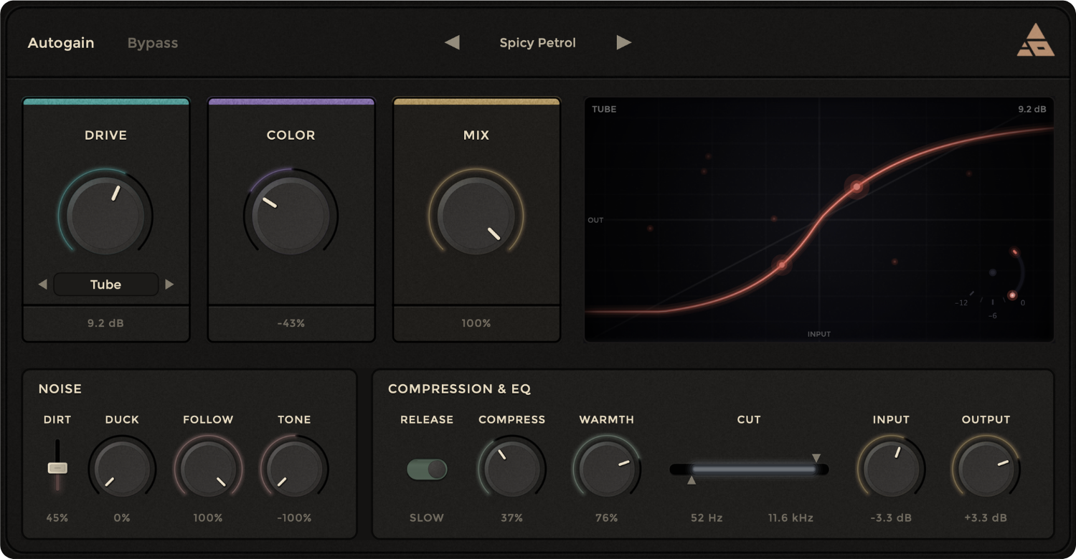Adjust the Warmth knob
Screen dimensions: 1076x559
pyautogui.click(x=606, y=468)
